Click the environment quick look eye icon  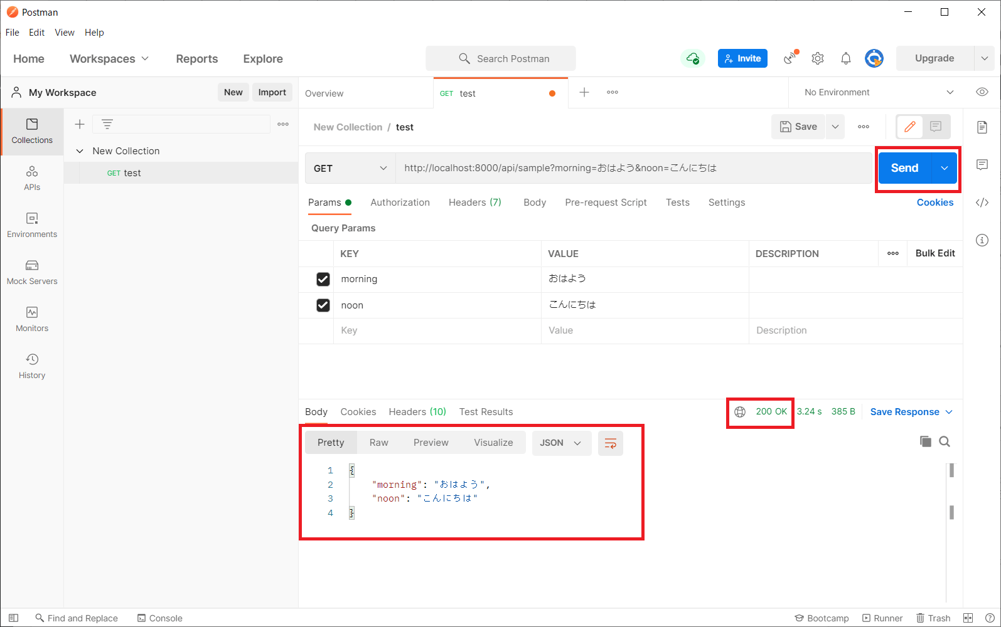[982, 92]
